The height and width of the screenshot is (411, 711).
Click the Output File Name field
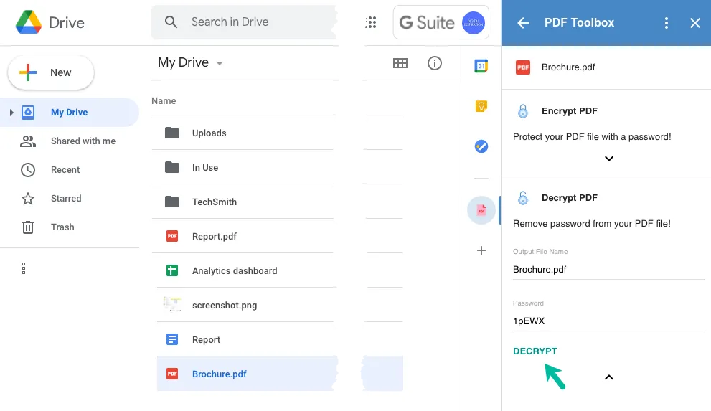point(608,270)
